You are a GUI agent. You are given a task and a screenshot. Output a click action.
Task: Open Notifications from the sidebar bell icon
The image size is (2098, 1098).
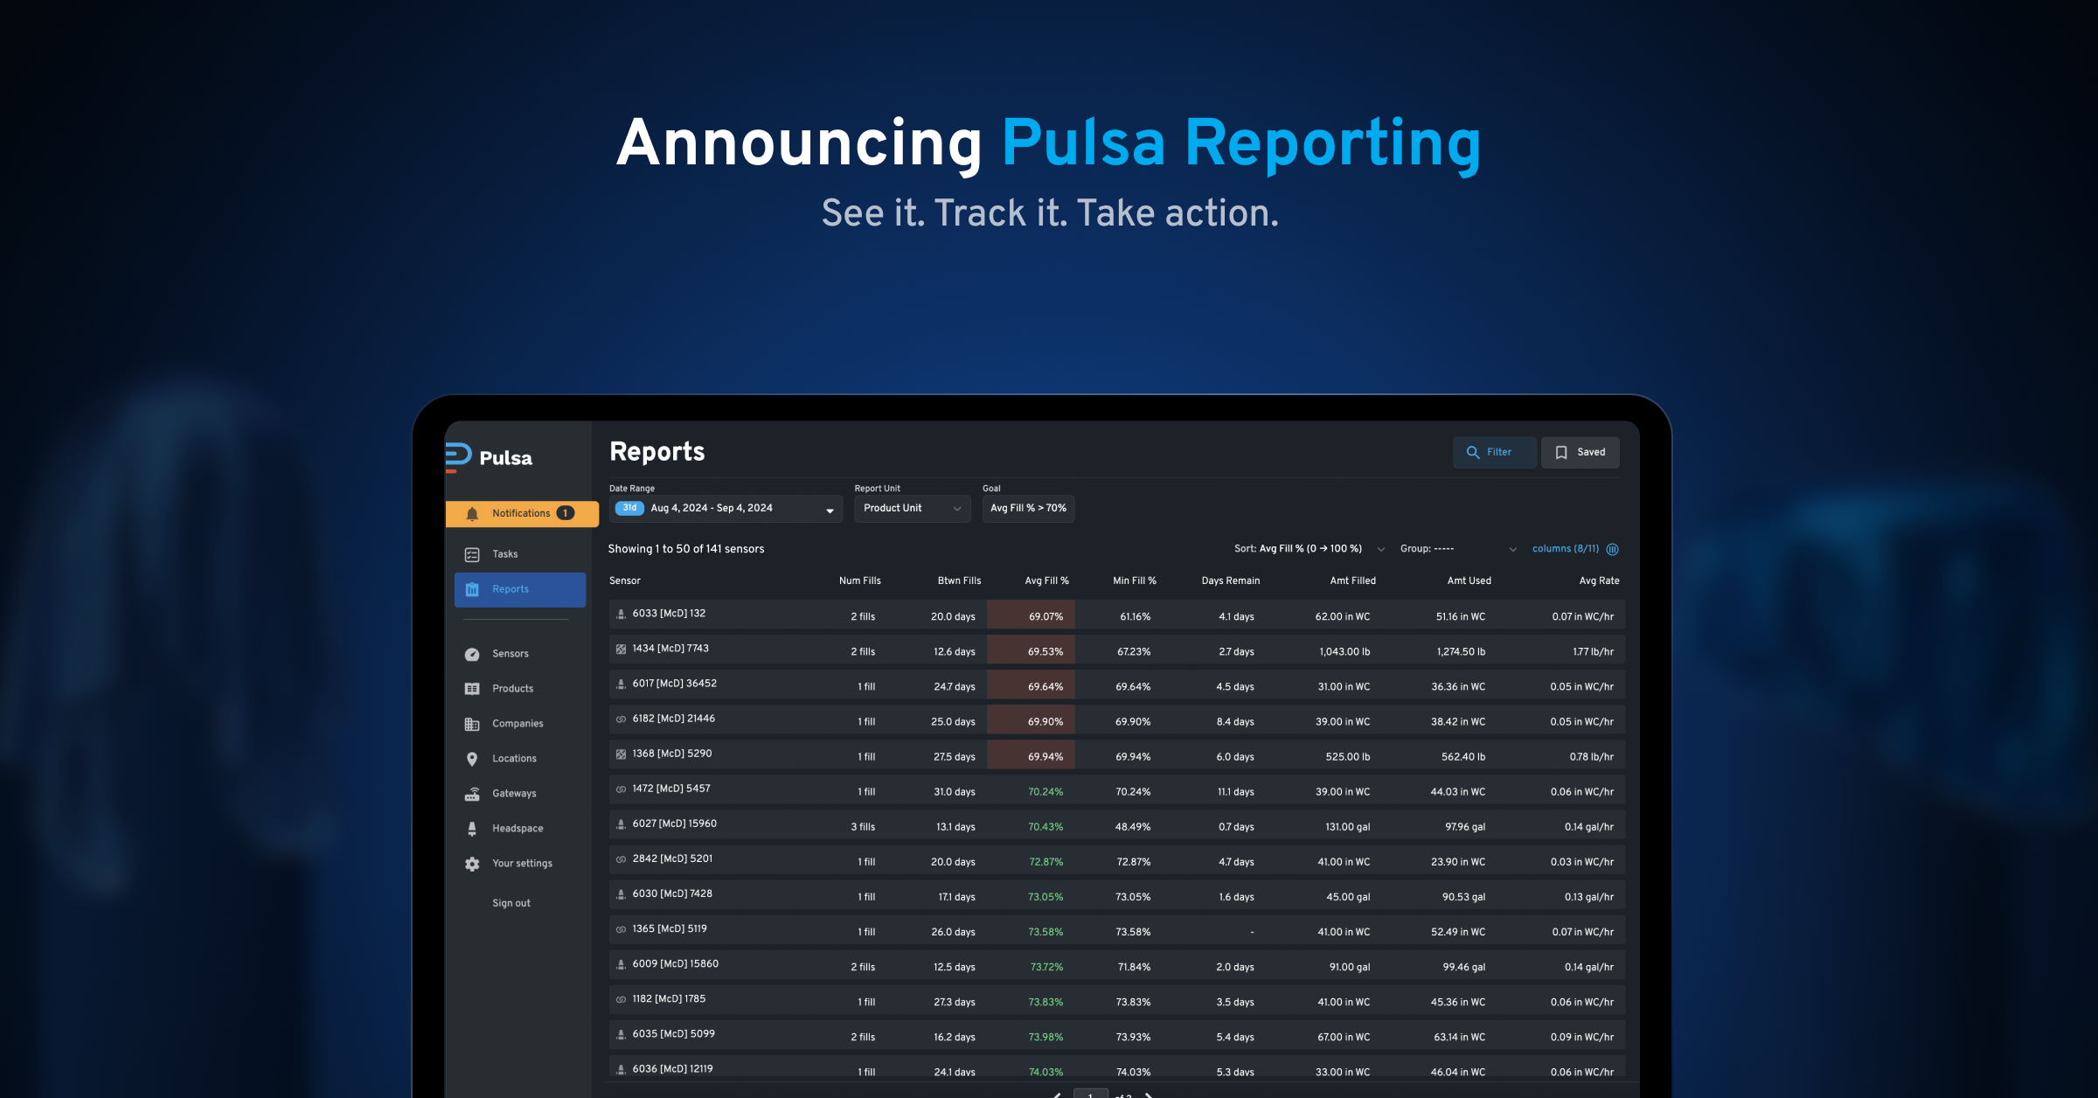pyautogui.click(x=473, y=513)
